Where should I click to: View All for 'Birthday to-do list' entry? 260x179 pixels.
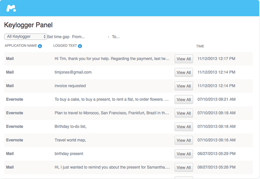184,127
